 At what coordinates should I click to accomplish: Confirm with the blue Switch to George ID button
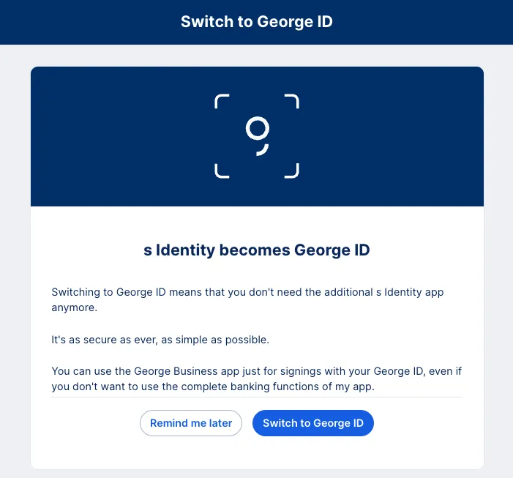(x=312, y=423)
